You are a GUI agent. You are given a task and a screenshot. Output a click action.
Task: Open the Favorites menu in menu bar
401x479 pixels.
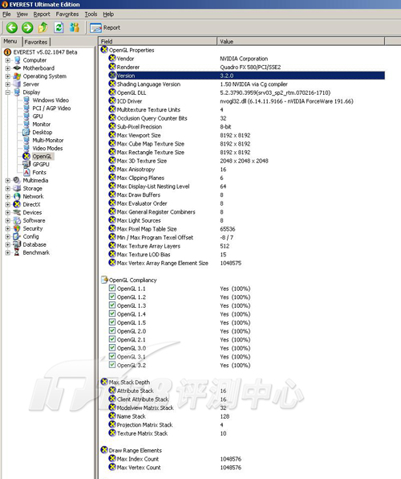tap(67, 14)
